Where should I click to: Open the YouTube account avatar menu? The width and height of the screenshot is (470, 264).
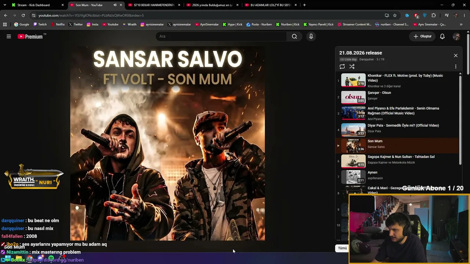click(x=456, y=36)
